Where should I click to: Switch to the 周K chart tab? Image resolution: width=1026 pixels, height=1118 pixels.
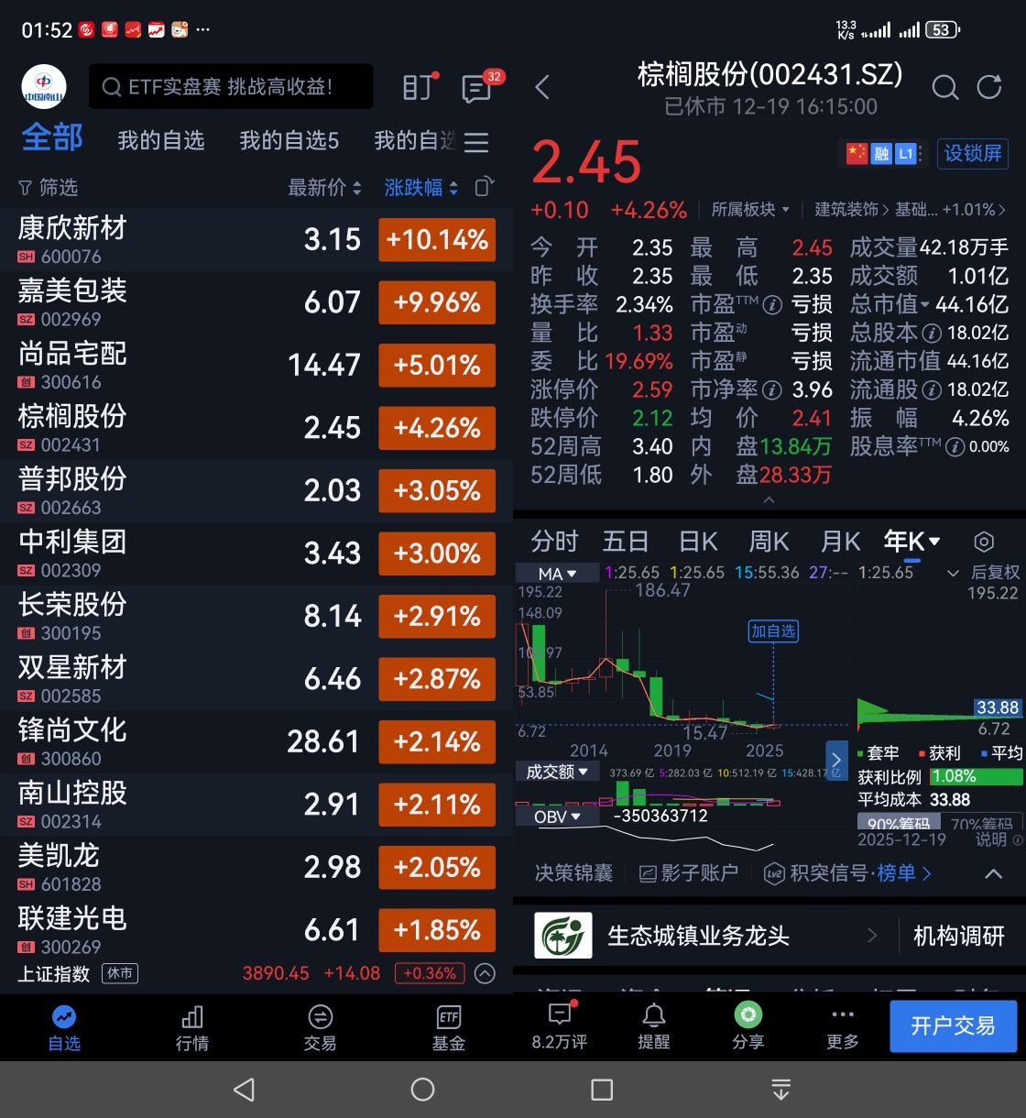pyautogui.click(x=769, y=542)
